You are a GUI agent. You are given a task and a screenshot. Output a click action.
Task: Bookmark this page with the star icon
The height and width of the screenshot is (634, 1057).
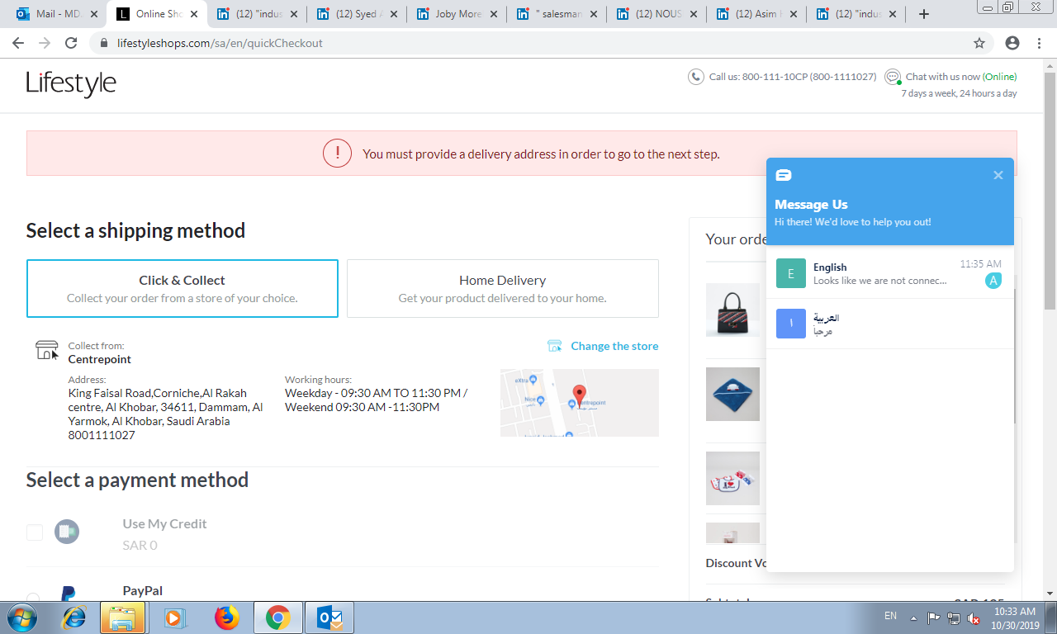click(x=979, y=43)
